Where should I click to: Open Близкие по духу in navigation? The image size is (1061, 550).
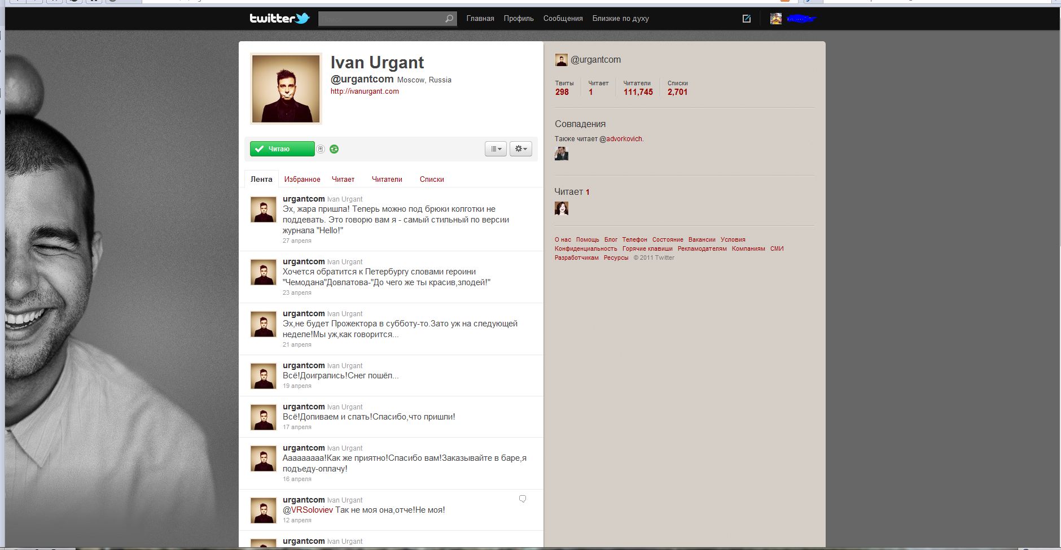click(621, 19)
